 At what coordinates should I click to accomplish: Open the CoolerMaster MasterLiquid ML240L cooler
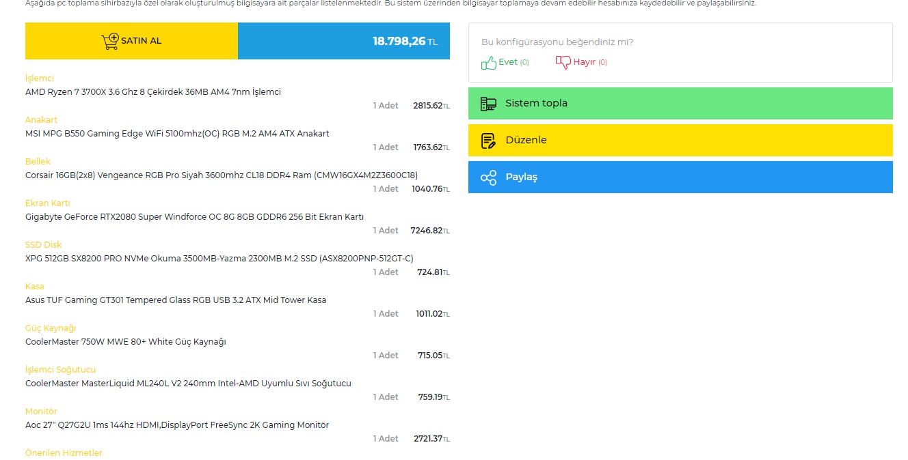pyautogui.click(x=188, y=384)
